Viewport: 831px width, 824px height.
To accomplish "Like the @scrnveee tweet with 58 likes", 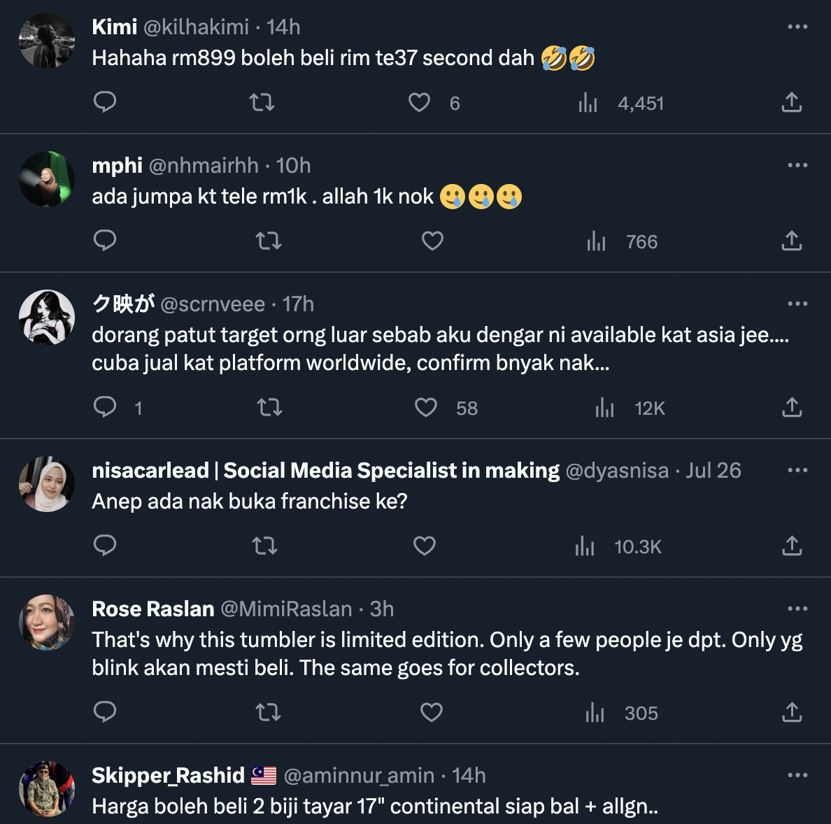I will tap(426, 408).
